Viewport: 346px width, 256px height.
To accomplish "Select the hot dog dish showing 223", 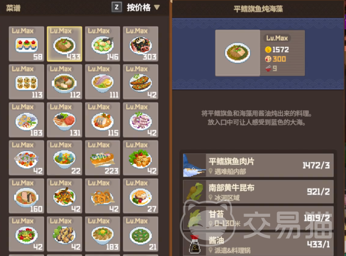I will [102, 158].
